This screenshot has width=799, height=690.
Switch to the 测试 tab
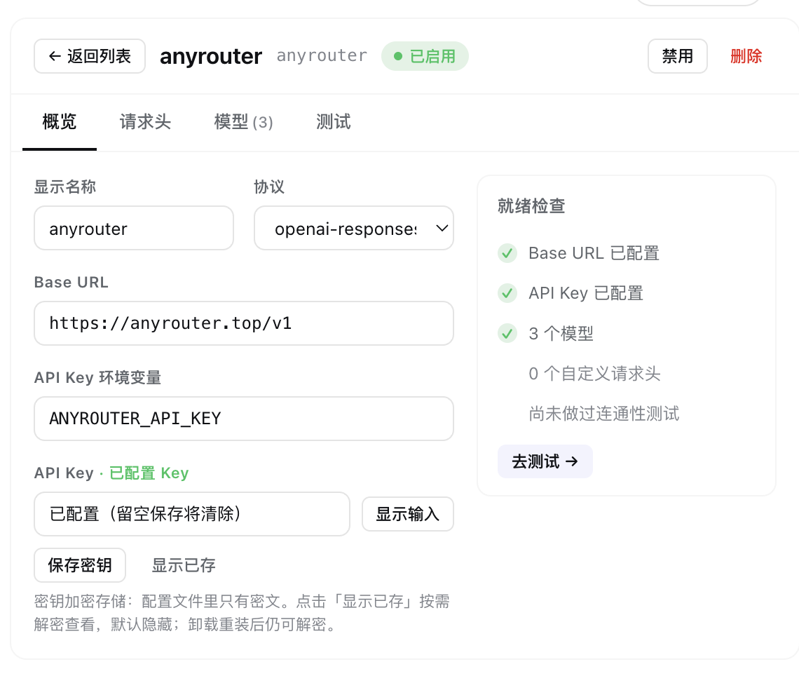333,122
